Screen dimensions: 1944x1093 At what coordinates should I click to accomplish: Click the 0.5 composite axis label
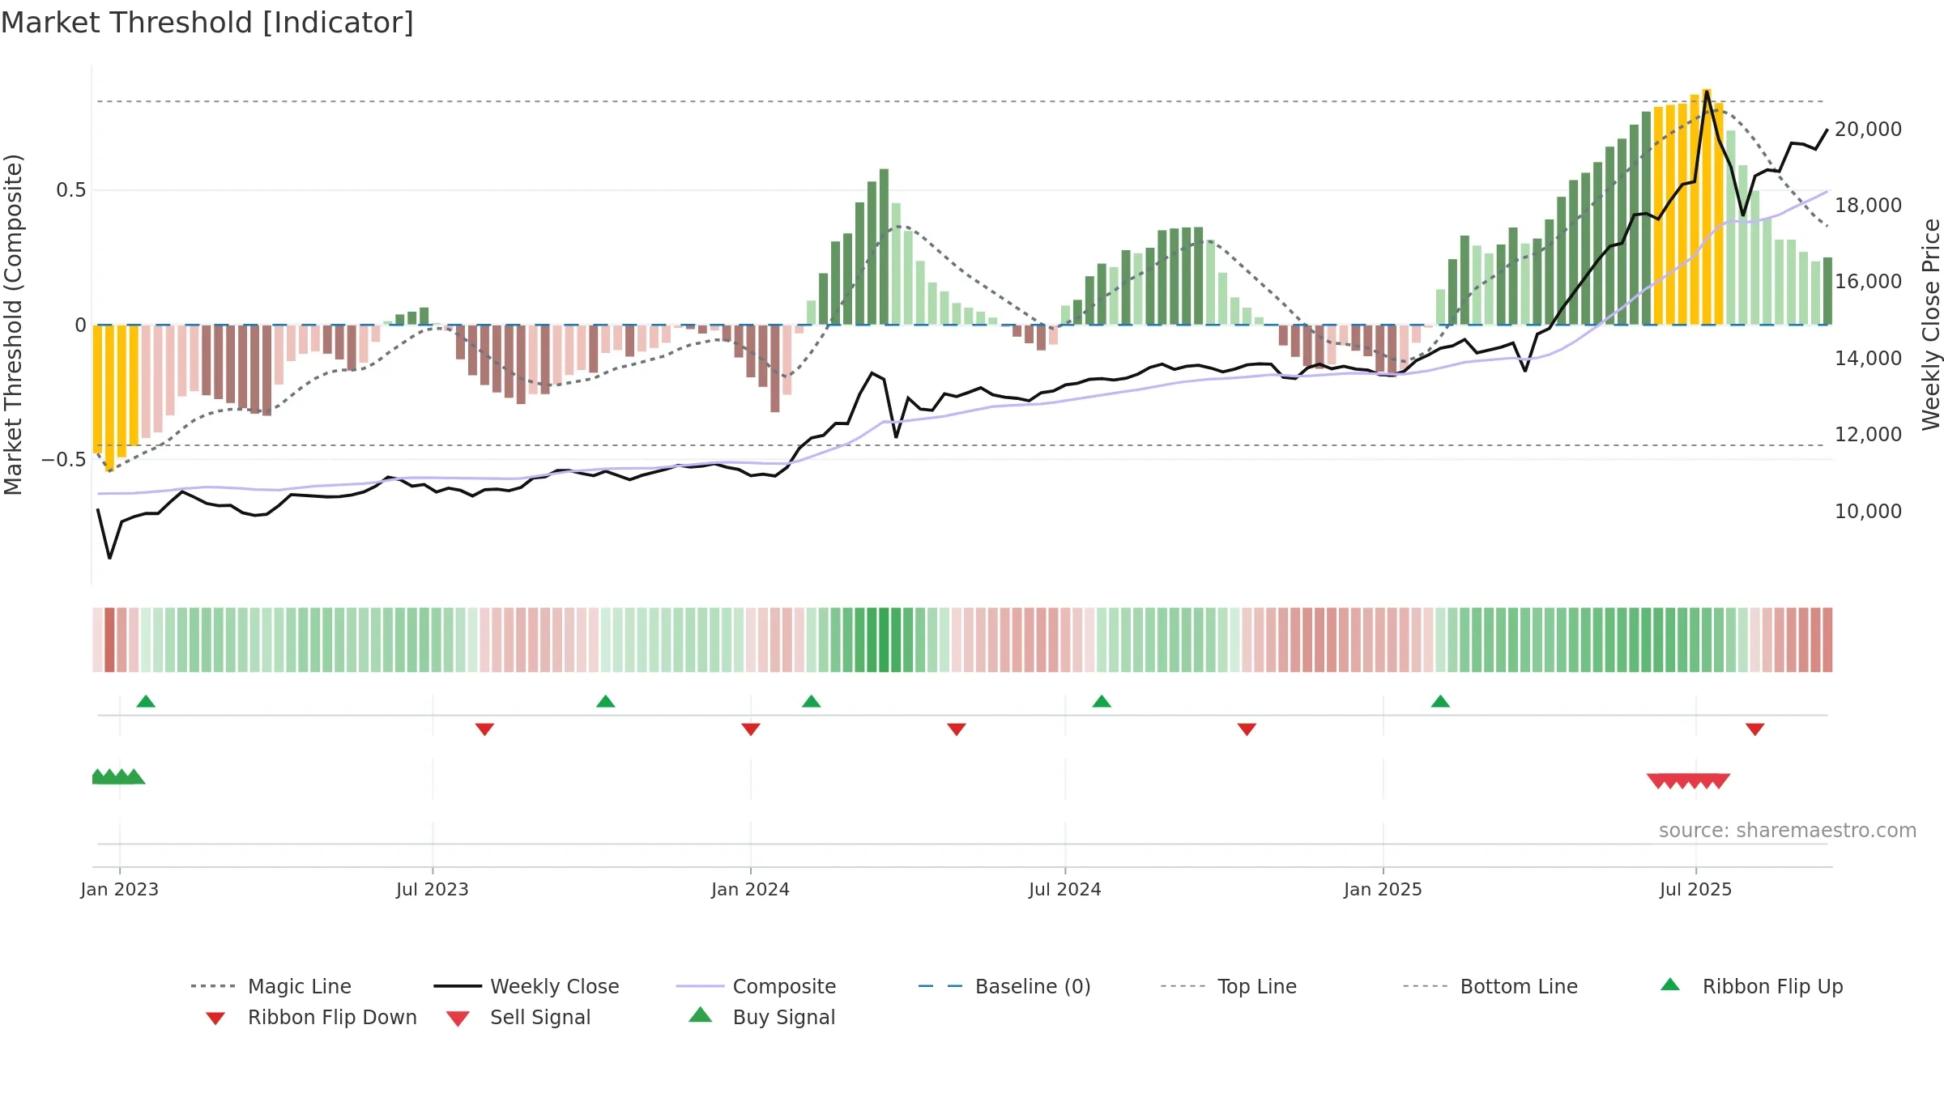coord(71,190)
